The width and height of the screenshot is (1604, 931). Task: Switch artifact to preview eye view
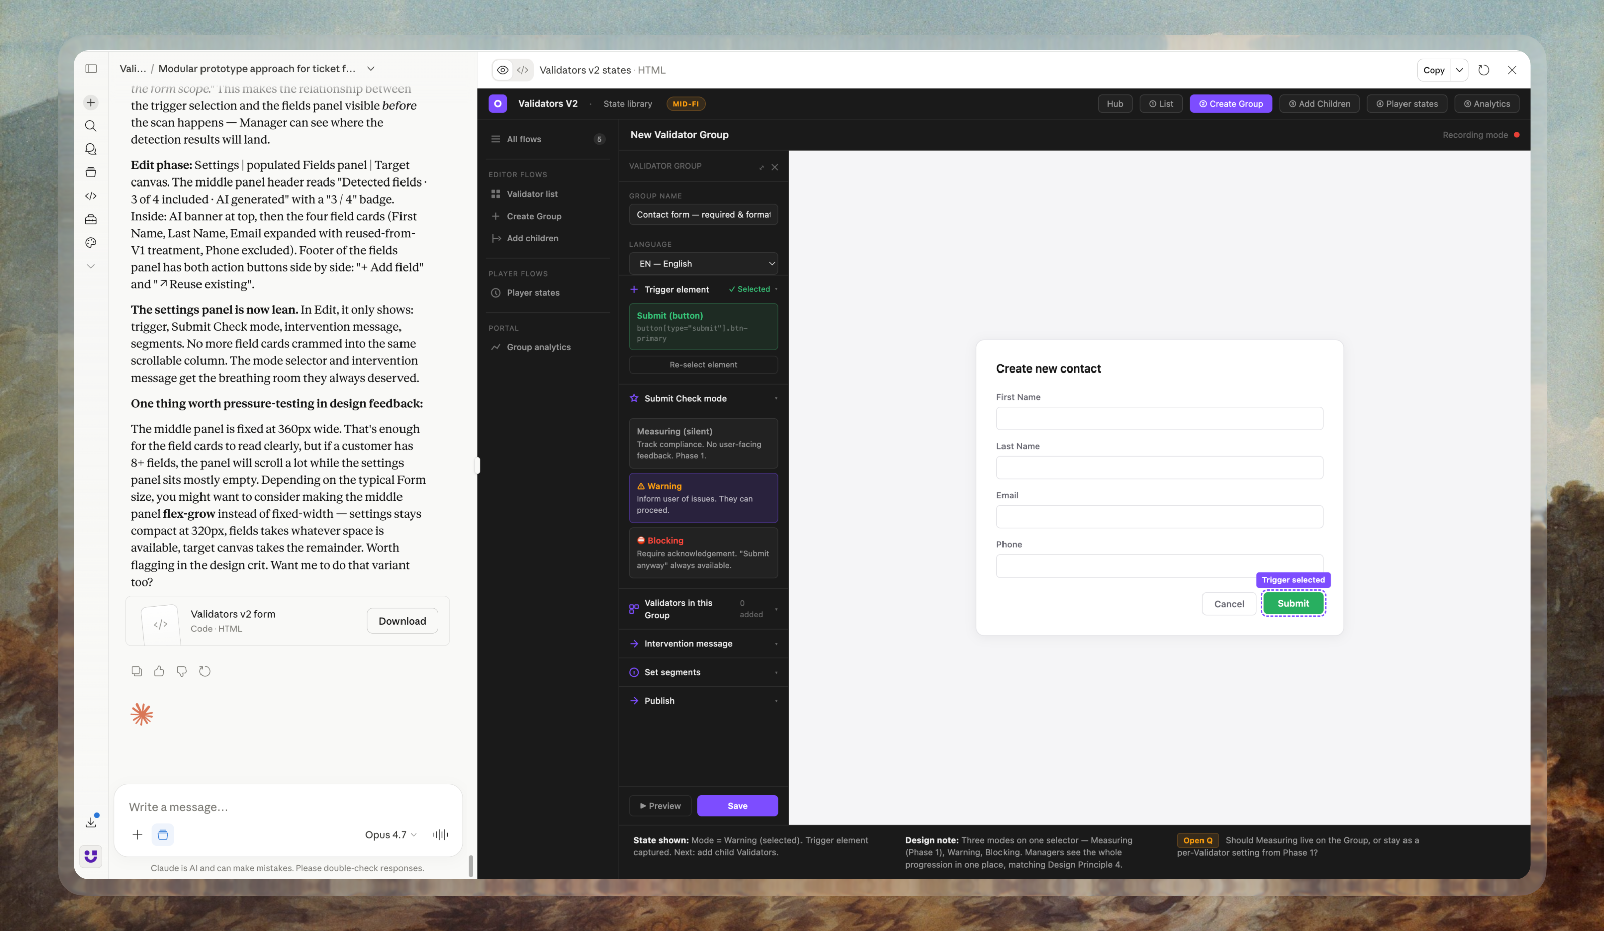(503, 70)
